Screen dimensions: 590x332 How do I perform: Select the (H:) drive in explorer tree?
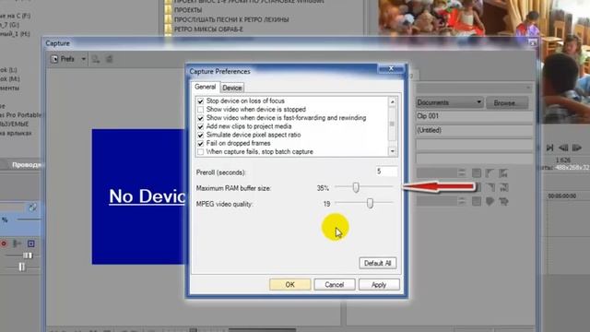[15, 34]
